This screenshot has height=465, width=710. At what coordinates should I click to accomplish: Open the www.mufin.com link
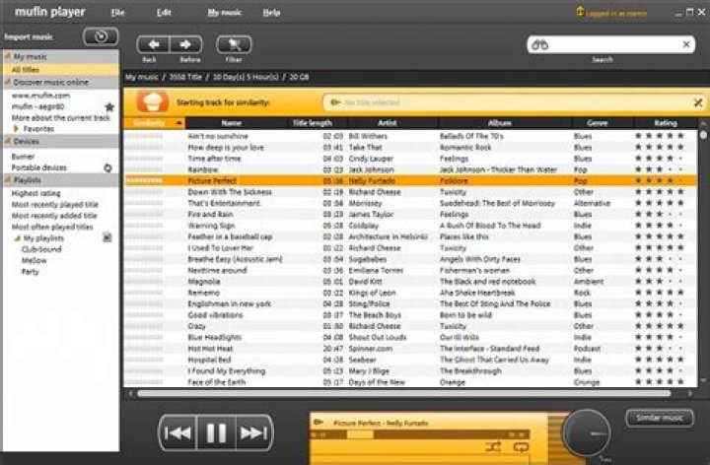point(40,96)
